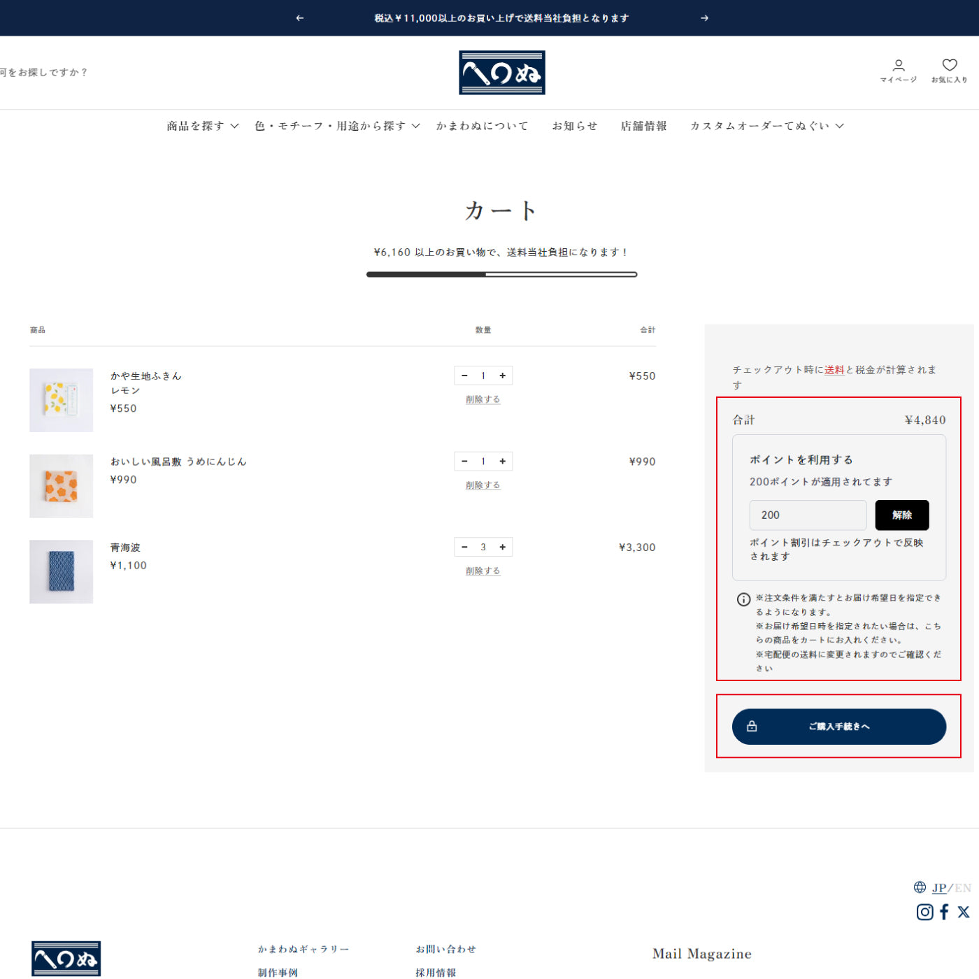Click the Kamawanu logo in header
Viewport: 979px width, 979px height.
(x=501, y=73)
